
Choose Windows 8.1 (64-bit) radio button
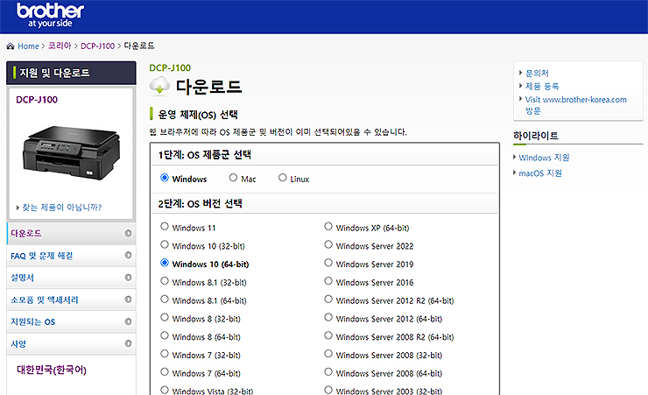coord(165,300)
